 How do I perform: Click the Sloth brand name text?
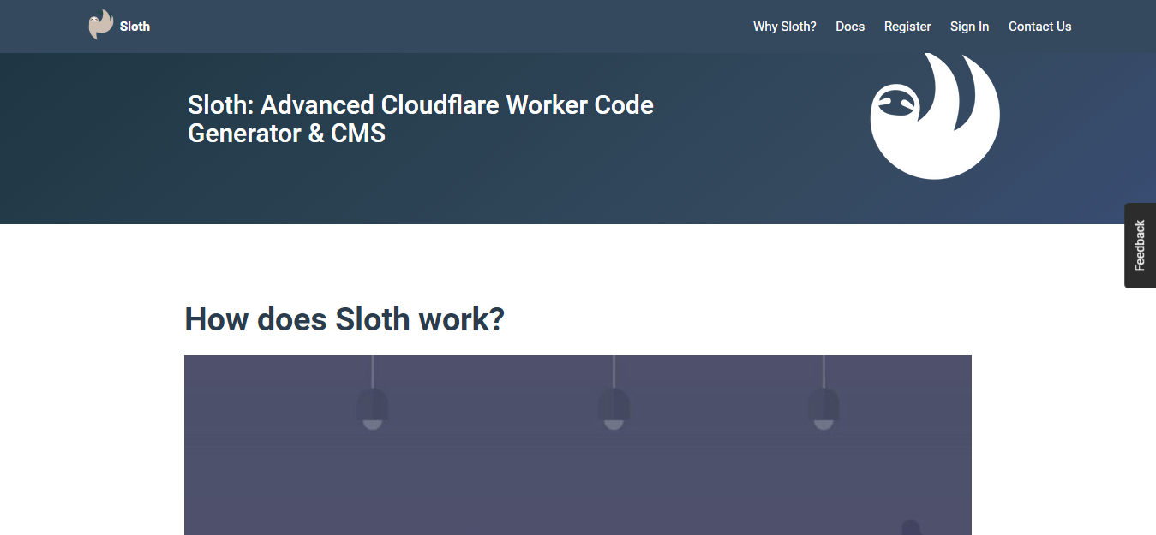click(x=135, y=27)
